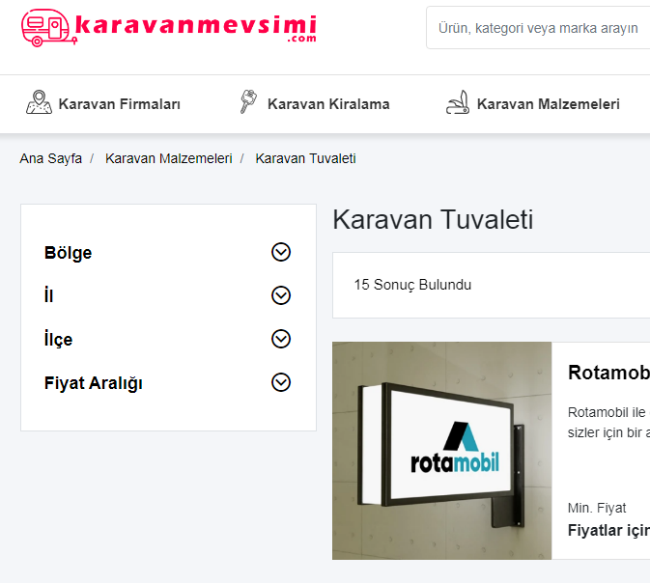Screen dimensions: 650x583
Task: Click the Bölge filter label
Action: point(68,253)
